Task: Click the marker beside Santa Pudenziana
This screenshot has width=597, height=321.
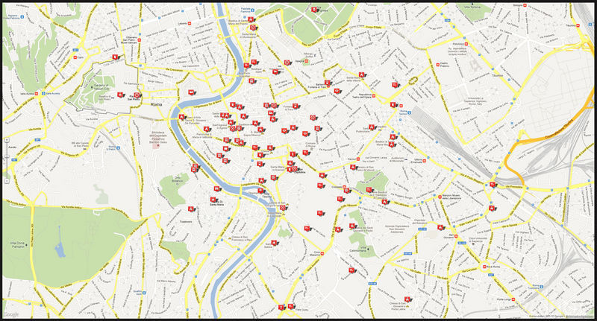Action: (371, 127)
